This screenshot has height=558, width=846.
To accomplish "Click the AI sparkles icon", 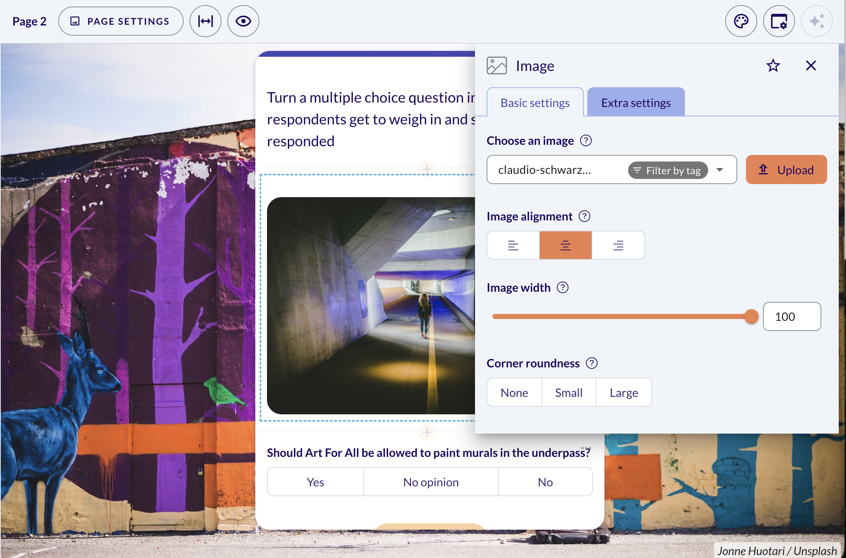I will pos(817,21).
